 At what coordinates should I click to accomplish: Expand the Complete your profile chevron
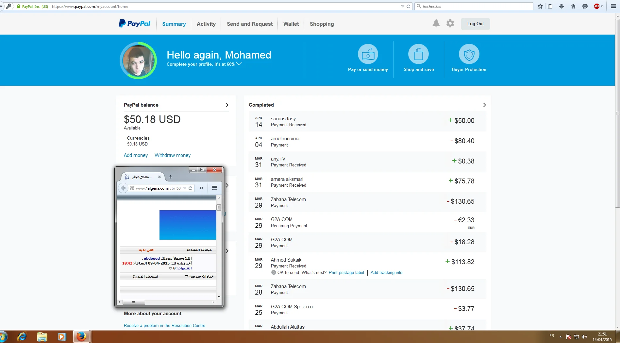[239, 64]
